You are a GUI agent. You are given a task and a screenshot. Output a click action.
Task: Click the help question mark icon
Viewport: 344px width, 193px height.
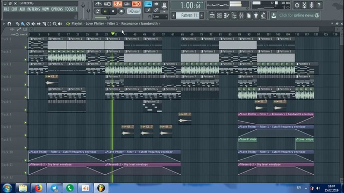(x=319, y=5)
